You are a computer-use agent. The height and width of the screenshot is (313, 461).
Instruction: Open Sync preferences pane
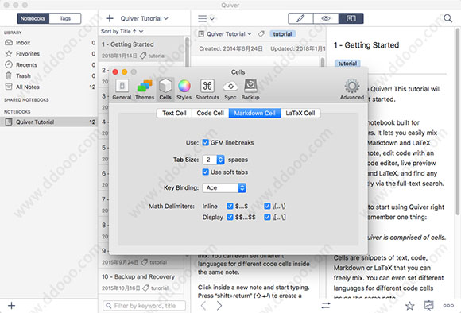point(230,90)
